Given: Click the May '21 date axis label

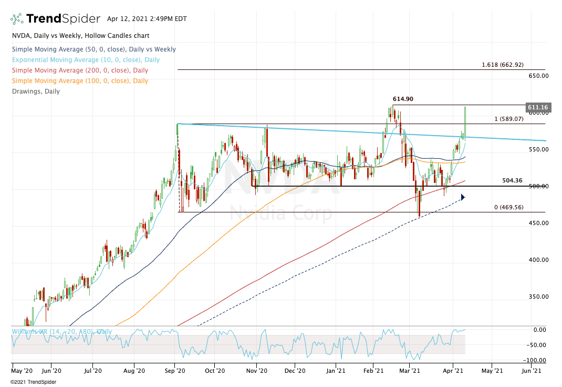Looking at the screenshot, I should pos(492,371).
